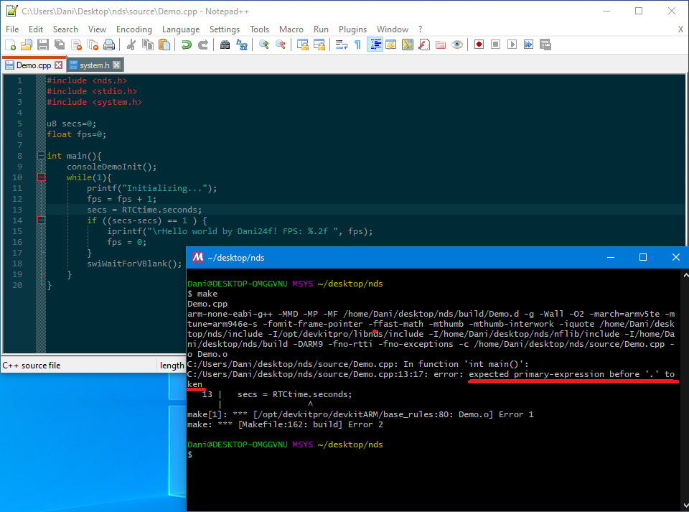Open Folder as Workspace icon
Viewport: 689px width, 512px height.
(441, 45)
